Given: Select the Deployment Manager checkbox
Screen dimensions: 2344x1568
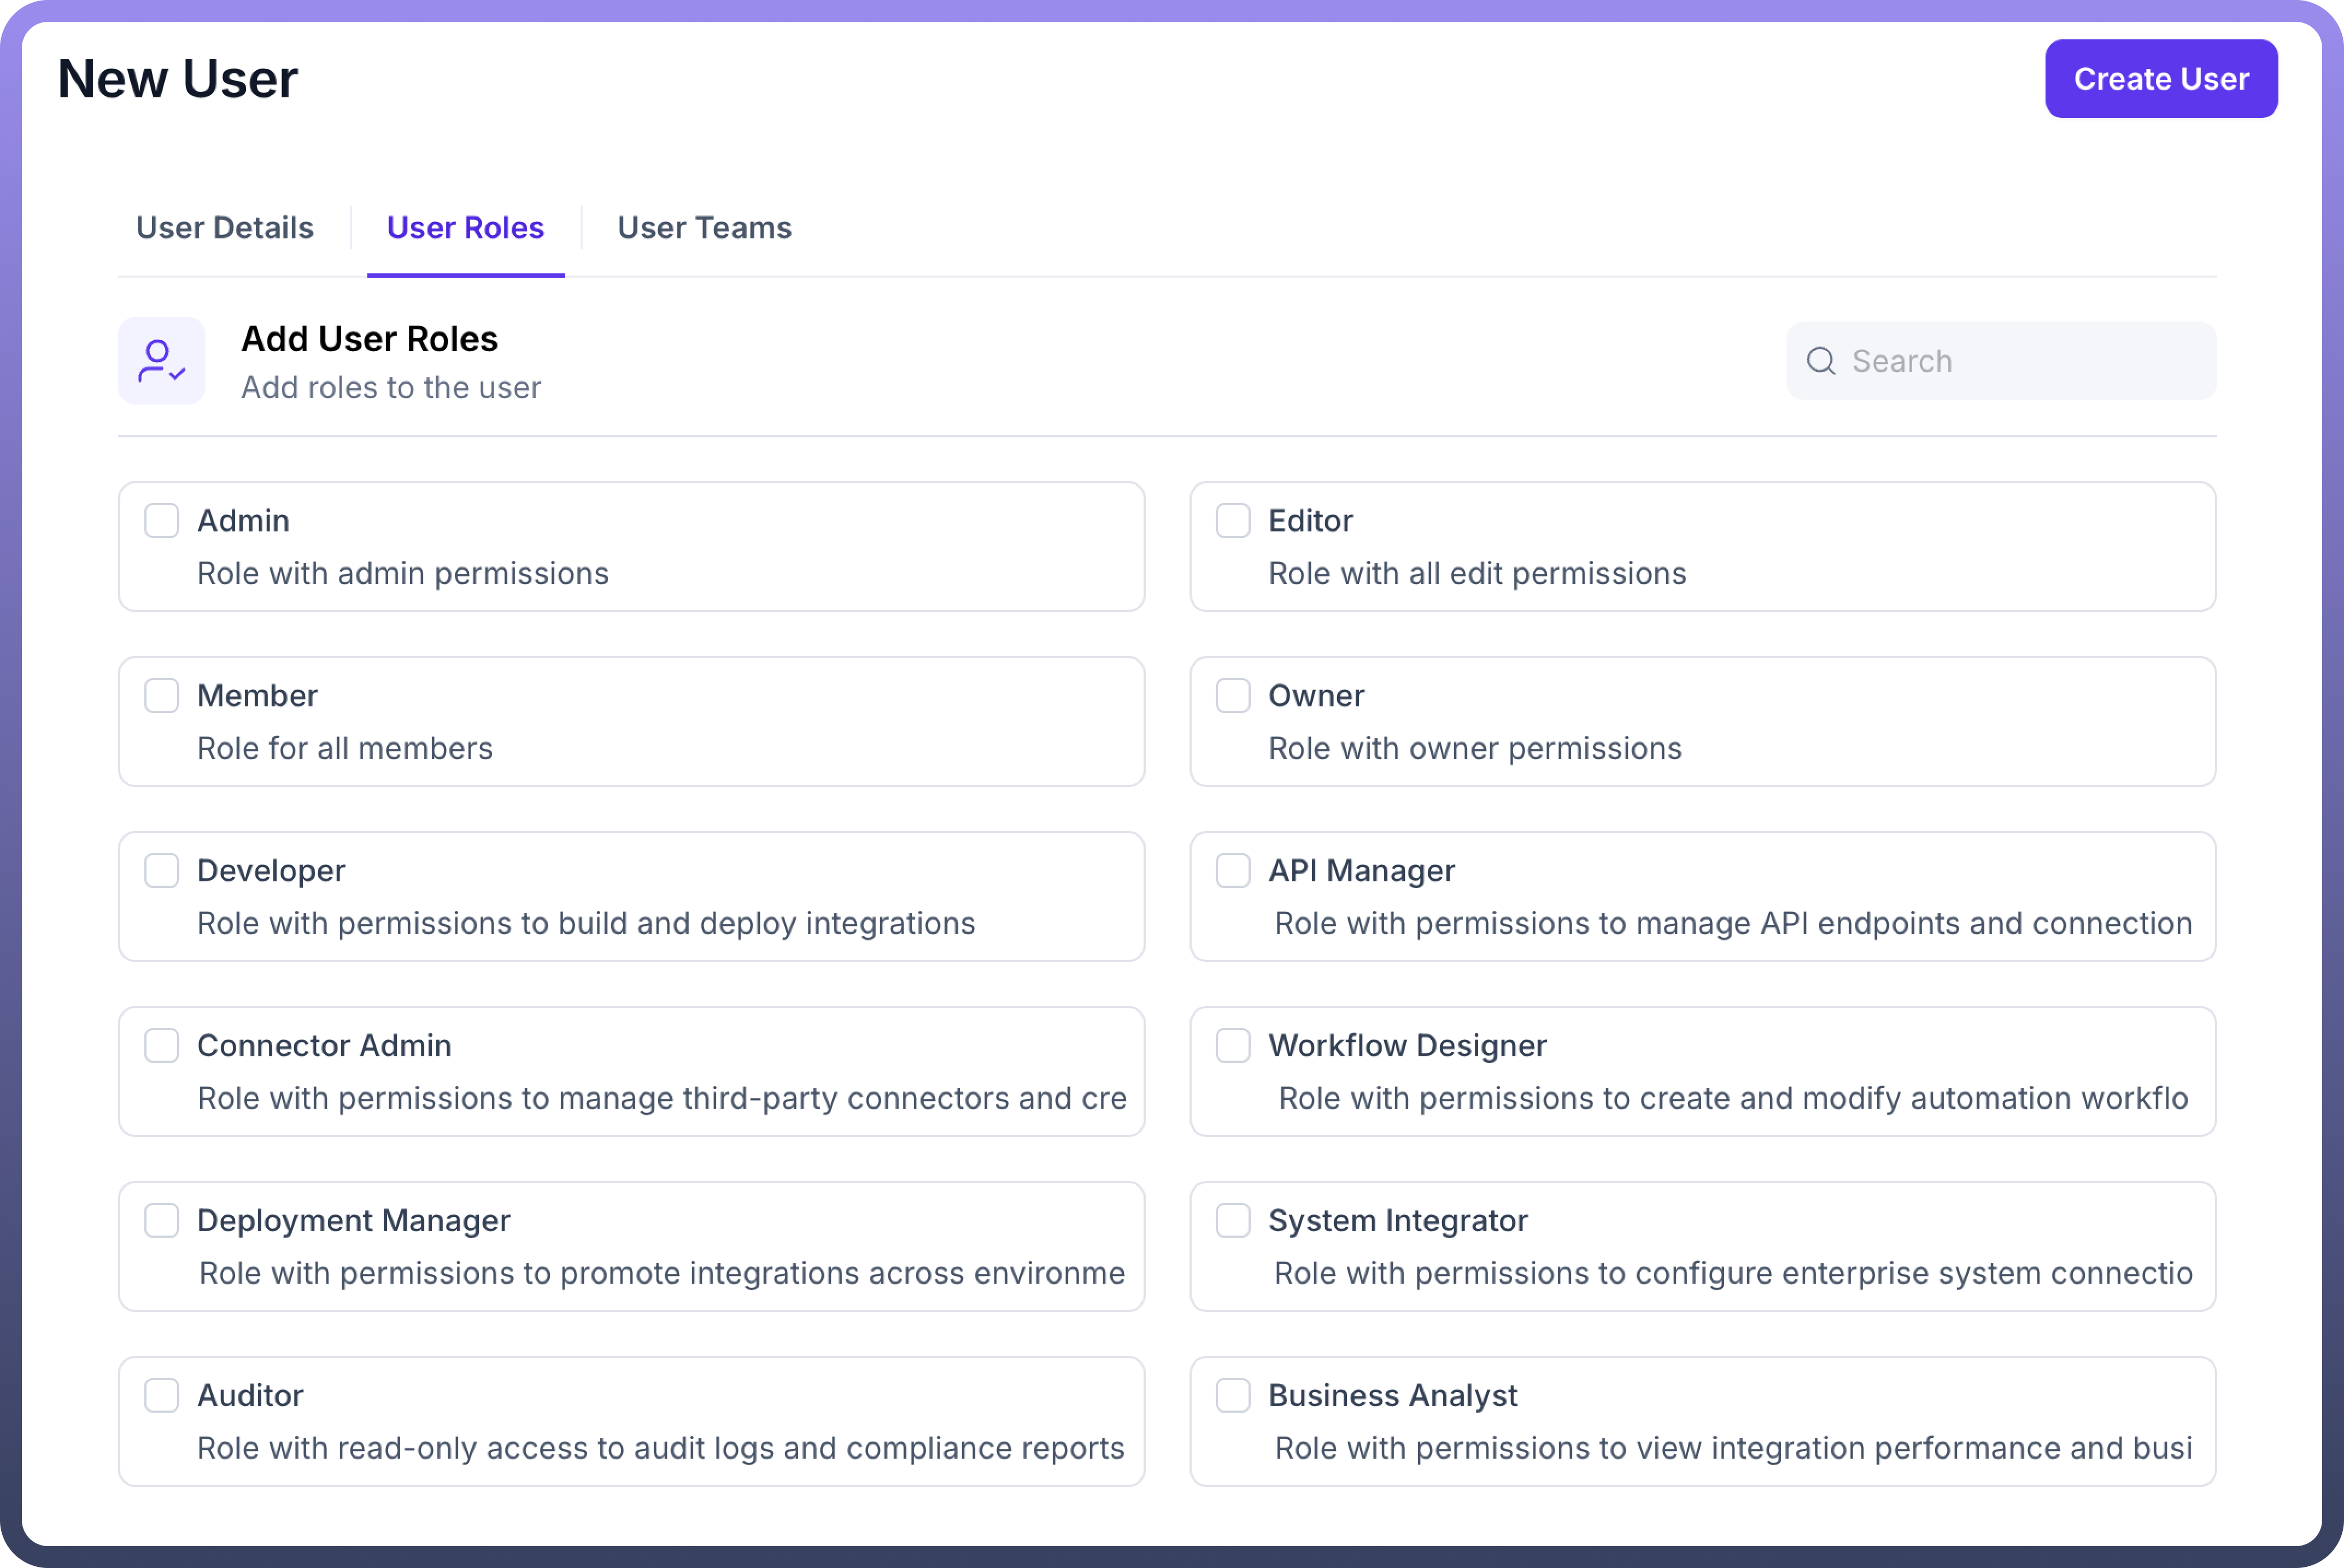Looking at the screenshot, I should tap(161, 1221).
